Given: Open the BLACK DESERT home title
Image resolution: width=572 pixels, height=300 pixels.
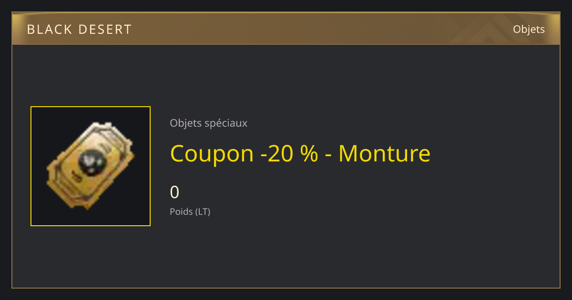Looking at the screenshot, I should point(79,30).
